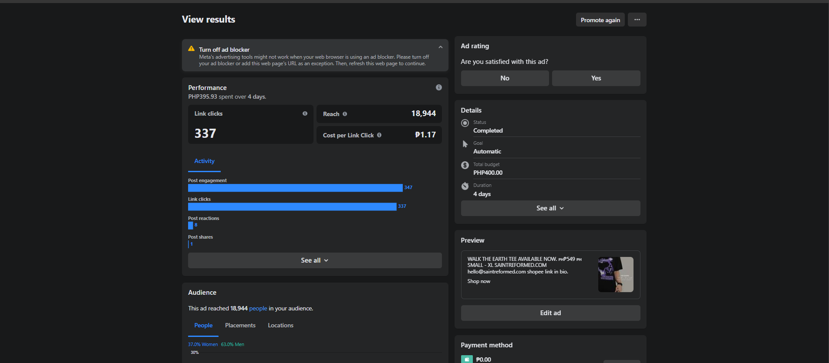The height and width of the screenshot is (363, 829).
Task: Click the ₱1.17 cost value
Action: coord(425,135)
